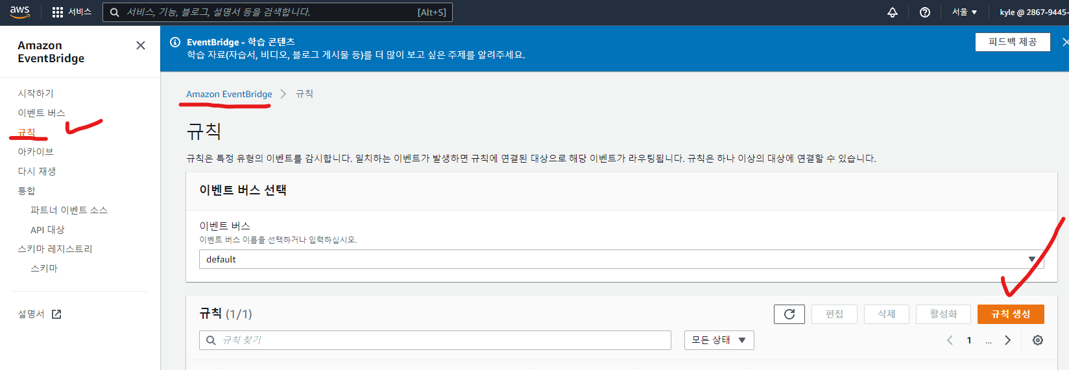The width and height of the screenshot is (1069, 370).
Task: Select 다시 재생 in sidebar
Action: pyautogui.click(x=37, y=171)
